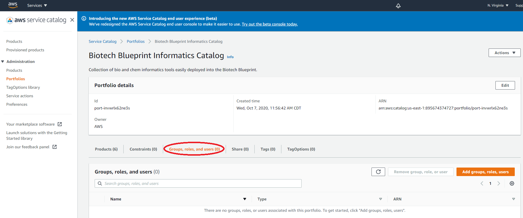523x218 pixels.
Task: Click the page number 1 indicator
Action: (x=490, y=183)
